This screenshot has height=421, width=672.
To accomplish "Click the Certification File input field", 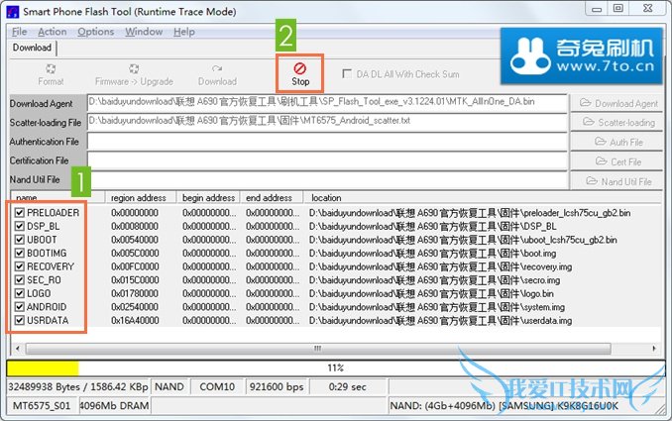I will click(x=327, y=160).
